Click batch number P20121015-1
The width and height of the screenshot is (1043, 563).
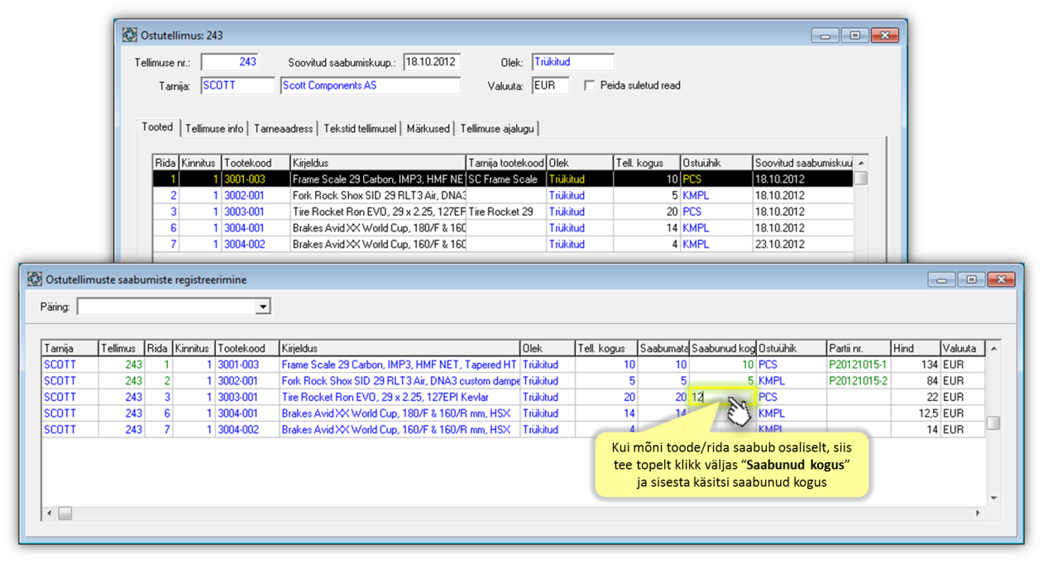tap(858, 365)
